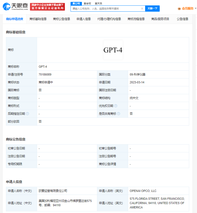Click the 申请人信息 section heading

[14, 182]
